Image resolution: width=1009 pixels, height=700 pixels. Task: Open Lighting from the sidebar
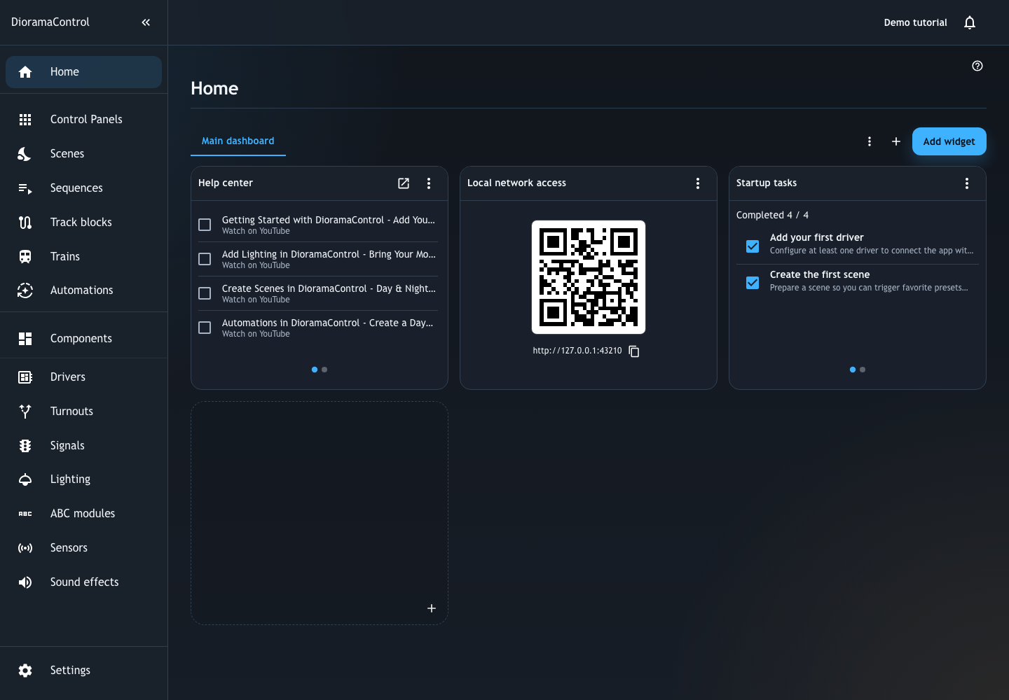(84, 479)
